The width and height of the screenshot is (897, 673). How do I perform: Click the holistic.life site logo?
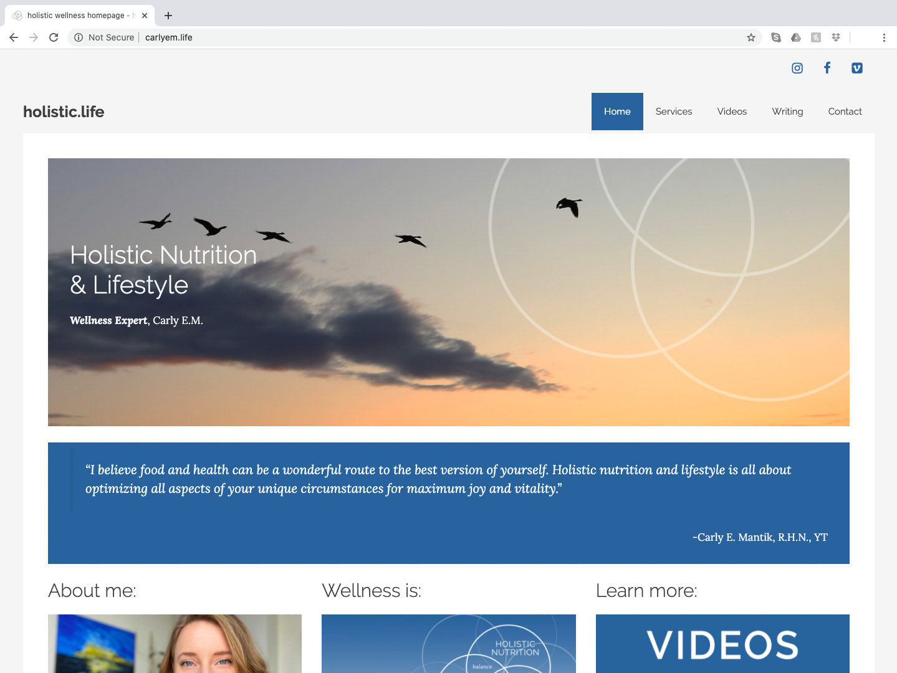tap(64, 112)
